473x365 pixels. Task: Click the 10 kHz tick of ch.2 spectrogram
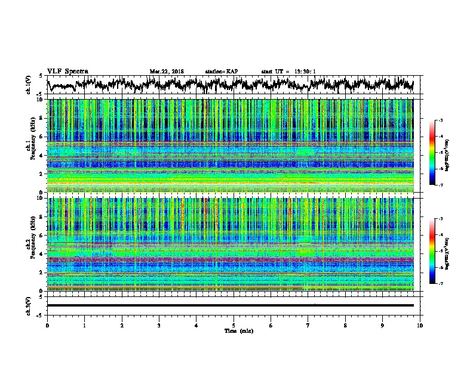[41, 198]
